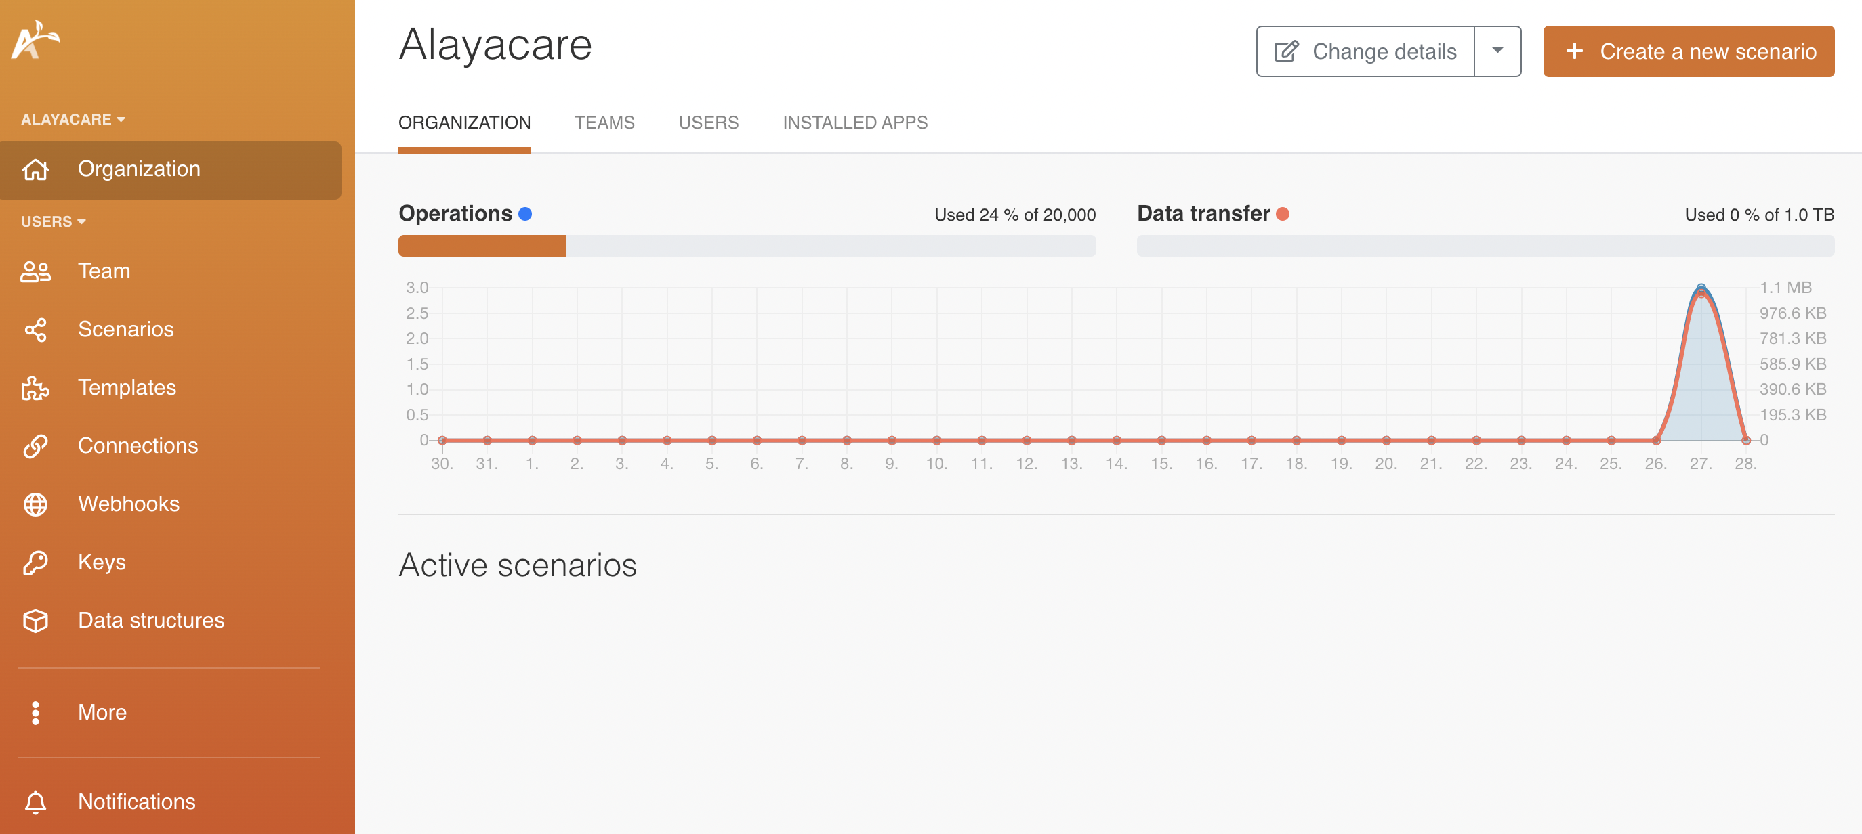Click the blue Operations legend dot
This screenshot has width=1862, height=834.
point(526,214)
